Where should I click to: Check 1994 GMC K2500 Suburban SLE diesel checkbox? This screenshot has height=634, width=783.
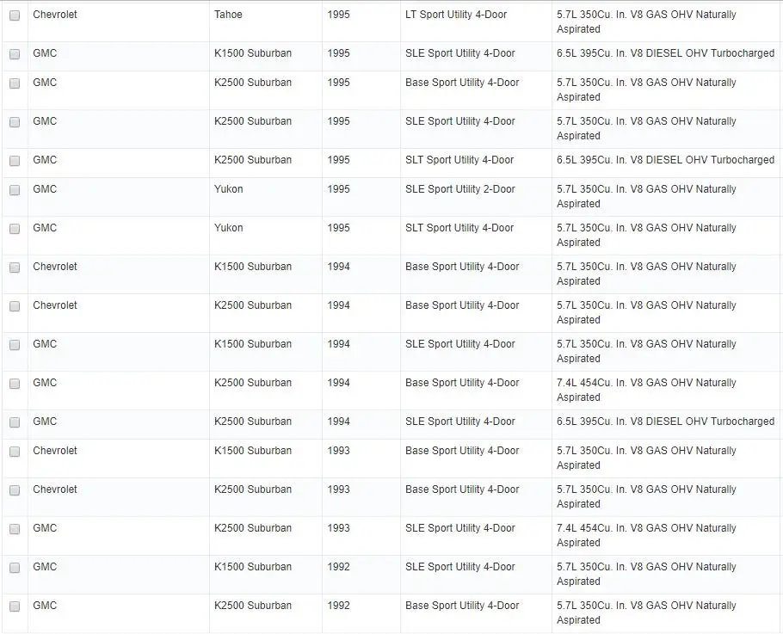click(x=15, y=422)
